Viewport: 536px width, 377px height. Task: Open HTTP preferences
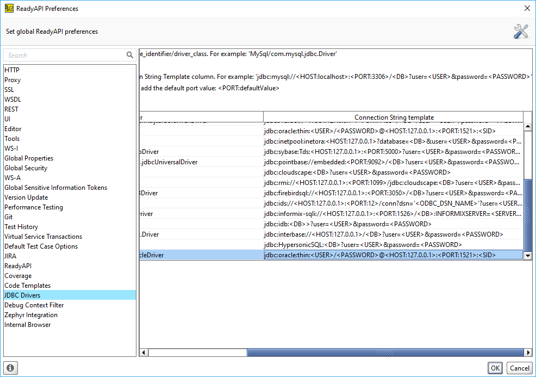70,70
